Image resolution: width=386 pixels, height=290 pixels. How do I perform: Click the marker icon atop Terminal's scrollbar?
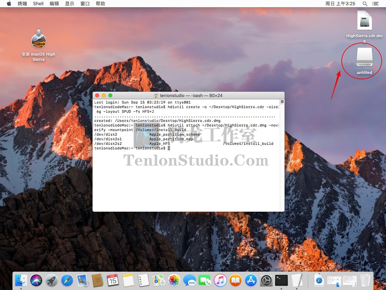(x=282, y=102)
